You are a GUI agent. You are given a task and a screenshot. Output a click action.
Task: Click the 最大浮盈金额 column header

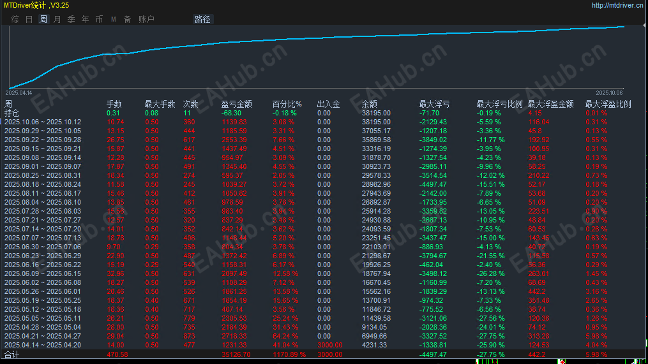pyautogui.click(x=551, y=105)
